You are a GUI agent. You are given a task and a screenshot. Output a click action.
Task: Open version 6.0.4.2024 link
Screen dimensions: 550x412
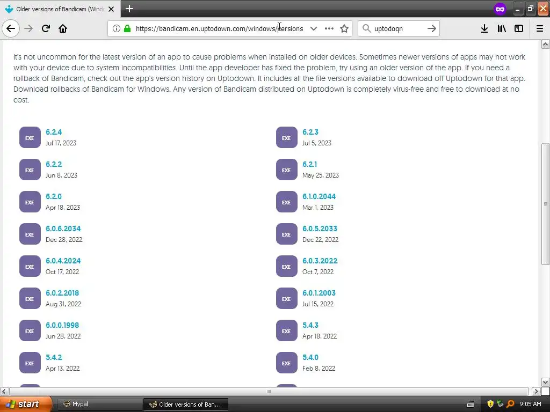click(63, 261)
